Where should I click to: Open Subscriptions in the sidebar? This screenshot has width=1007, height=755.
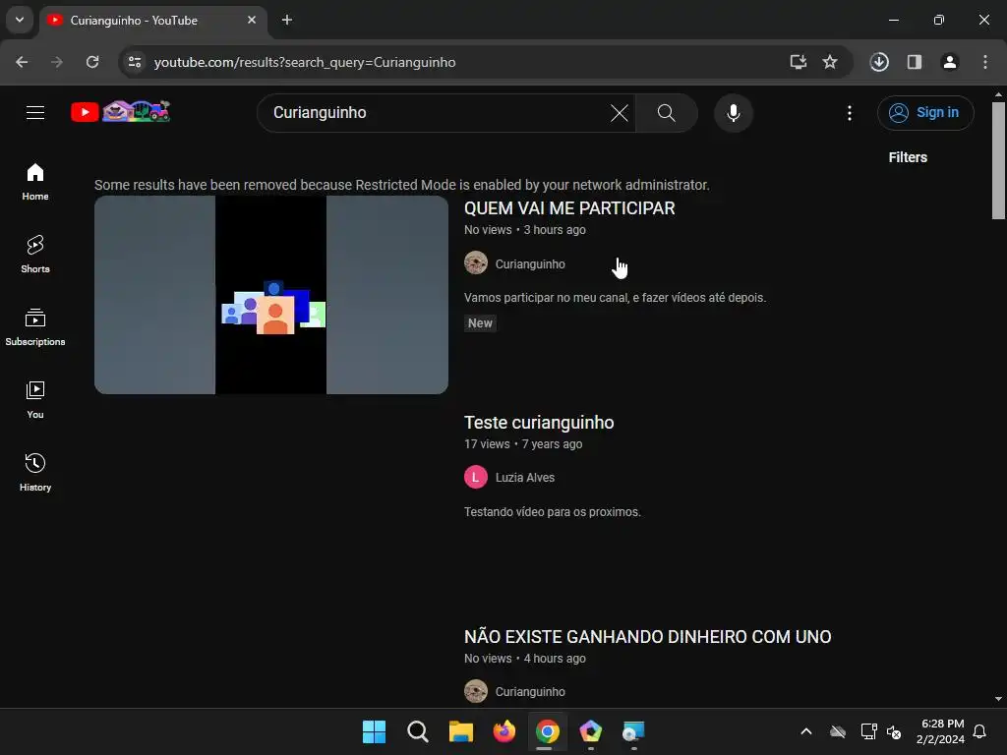(35, 326)
